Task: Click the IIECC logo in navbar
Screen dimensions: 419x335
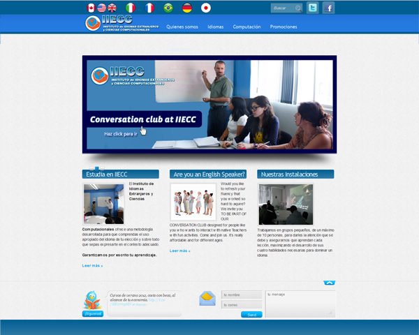Action: point(119,24)
